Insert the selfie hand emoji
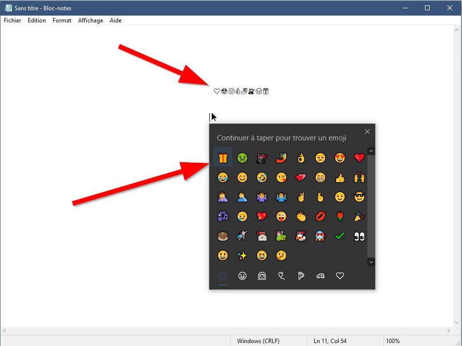This screenshot has height=346, width=462. point(281,158)
